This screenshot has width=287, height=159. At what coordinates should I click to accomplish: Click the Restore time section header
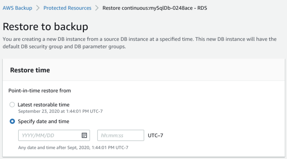pos(30,70)
